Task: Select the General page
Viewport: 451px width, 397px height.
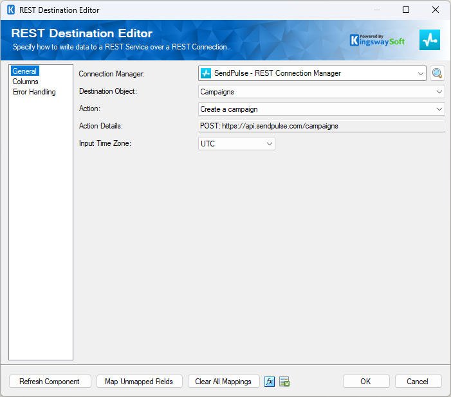Action: [24, 71]
